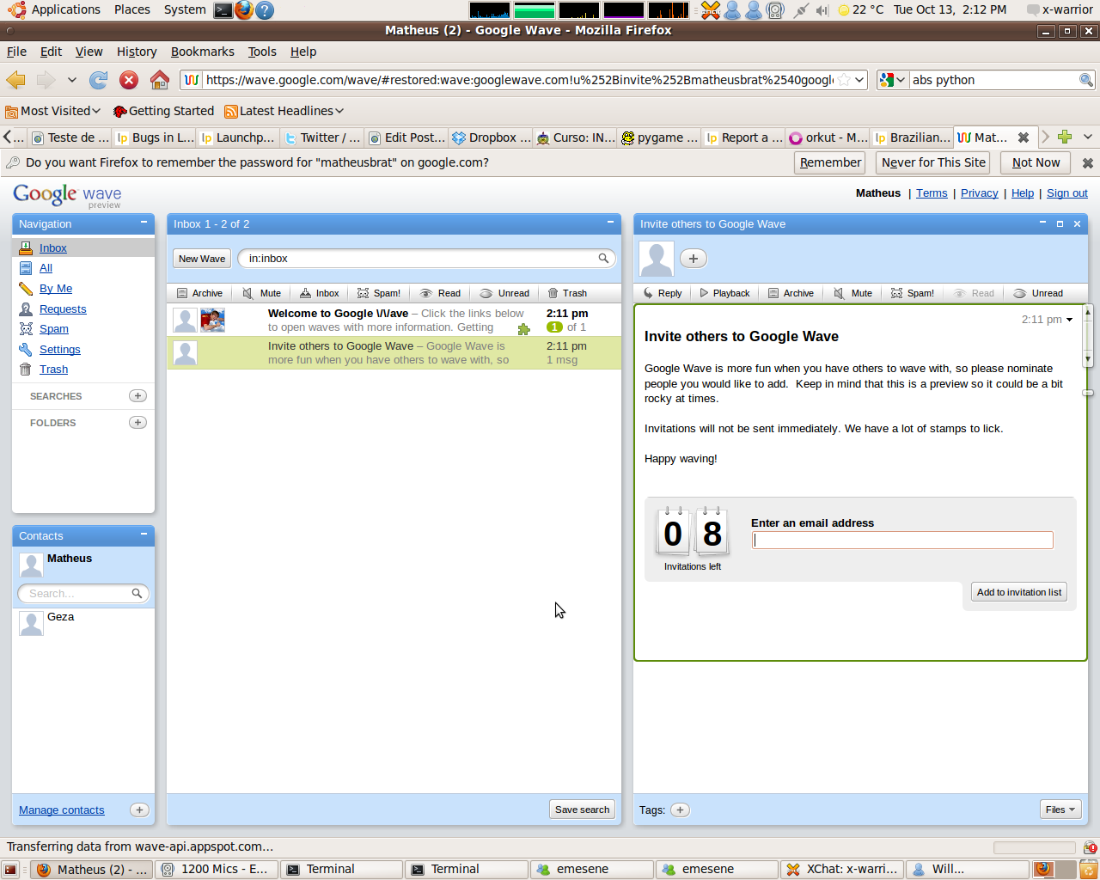This screenshot has width=1100, height=880.
Task: Click Never for This Site
Action: click(933, 162)
